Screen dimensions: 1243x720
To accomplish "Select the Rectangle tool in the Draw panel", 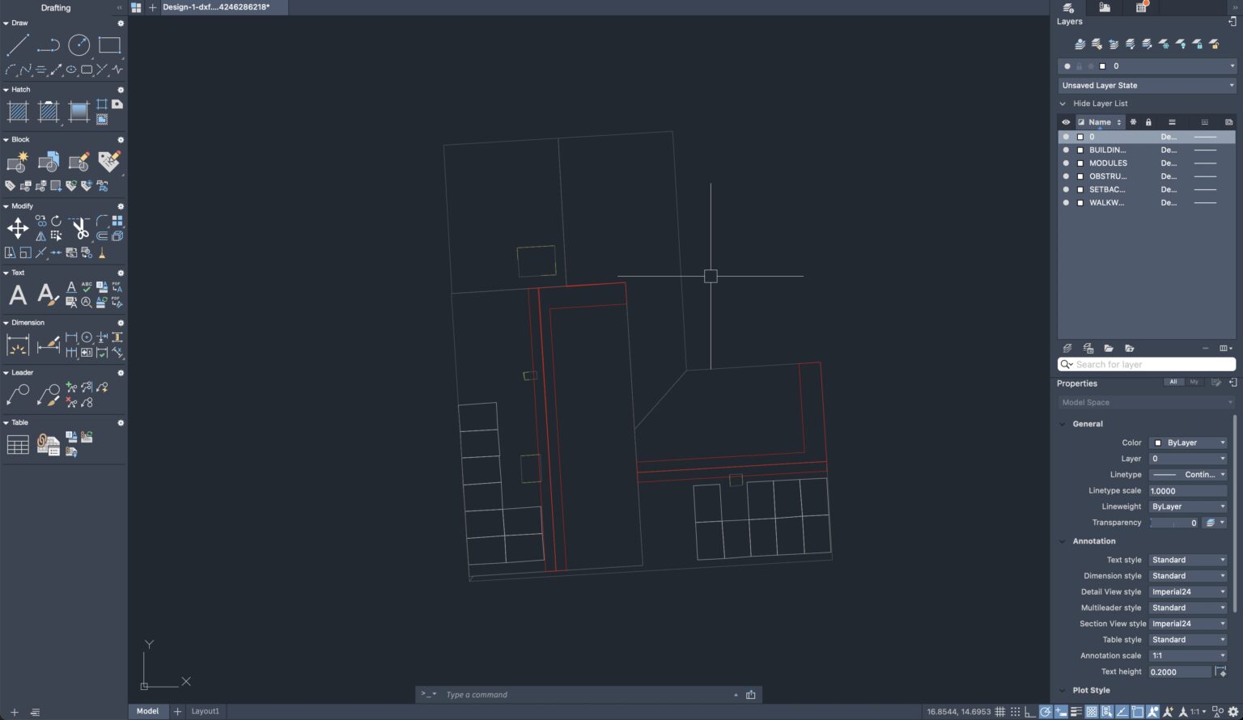I will point(109,45).
